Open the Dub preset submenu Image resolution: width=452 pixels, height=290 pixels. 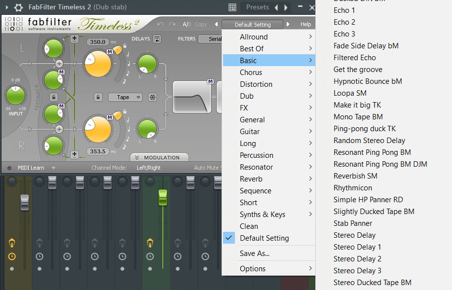pyautogui.click(x=268, y=96)
